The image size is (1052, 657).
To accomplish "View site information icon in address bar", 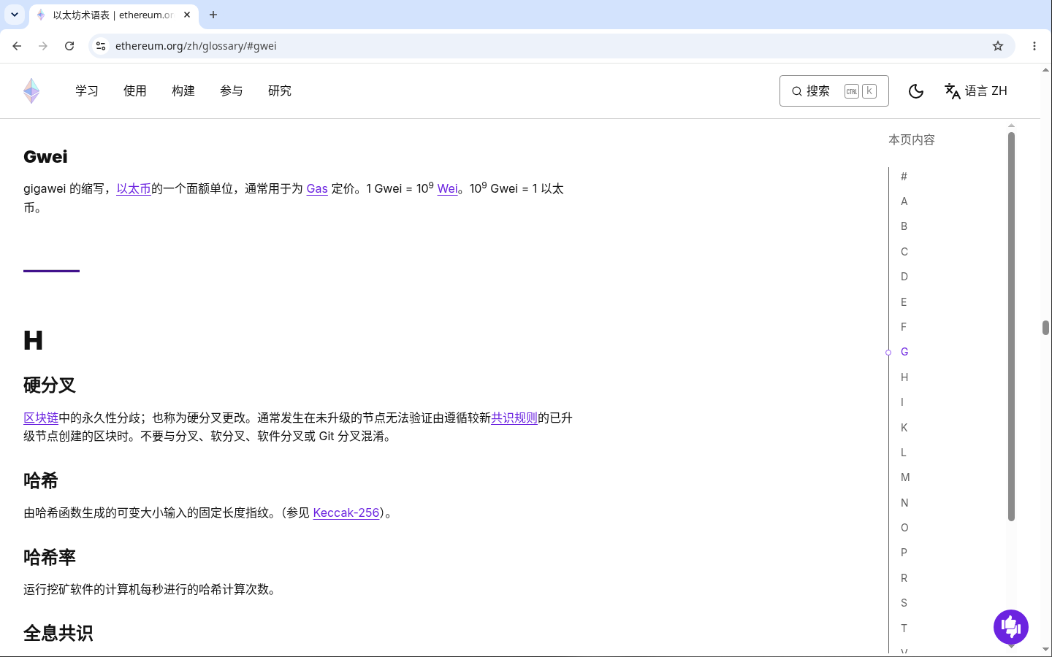I will (x=101, y=46).
